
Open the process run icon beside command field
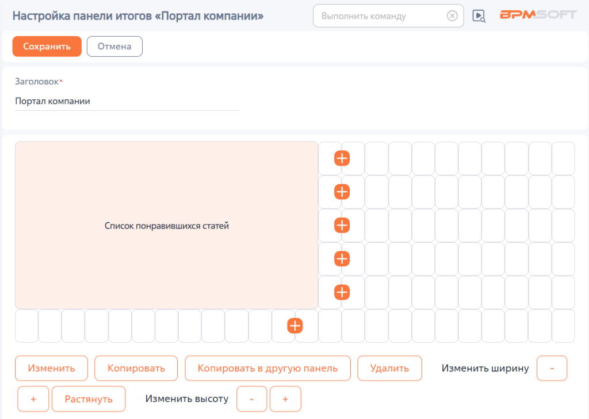tap(479, 16)
